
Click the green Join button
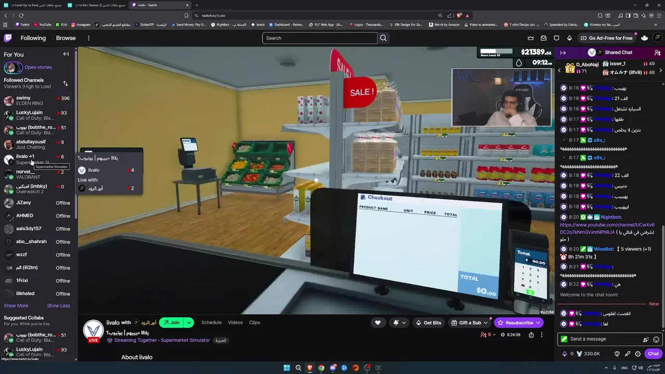(171, 323)
